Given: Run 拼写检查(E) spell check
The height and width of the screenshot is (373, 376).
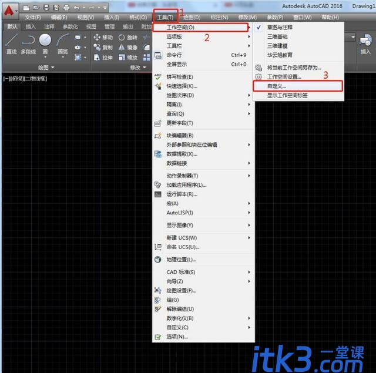Looking at the screenshot, I should pyautogui.click(x=203, y=77).
